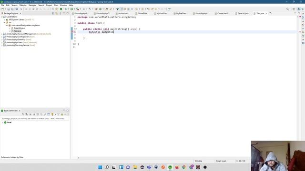Switch to the MyPostFilte... editor tab

pos(161,13)
